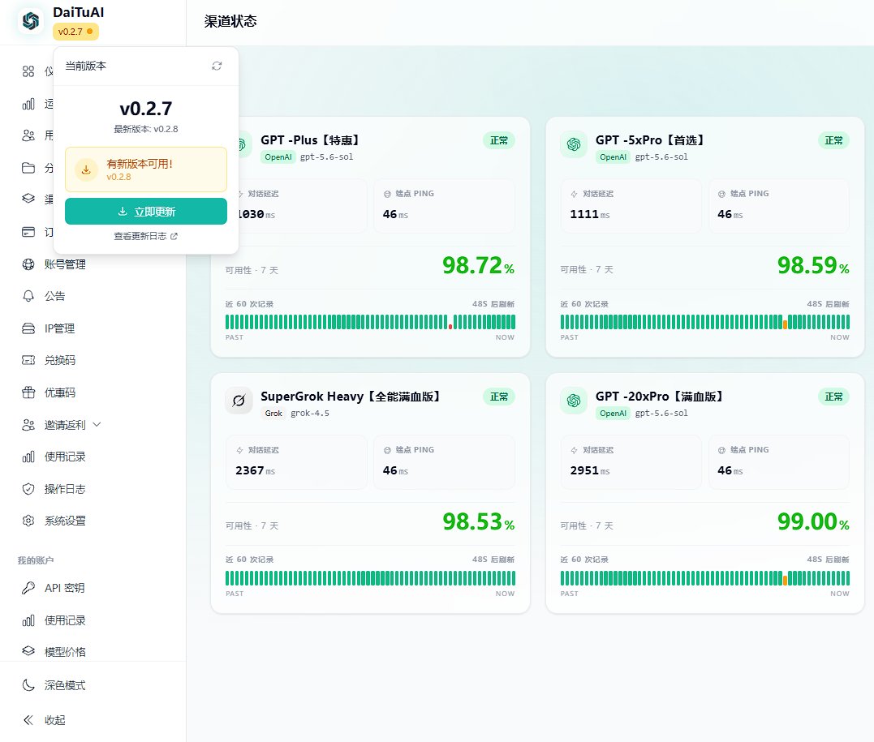
Task: Refresh the current version check
Action: point(217,66)
